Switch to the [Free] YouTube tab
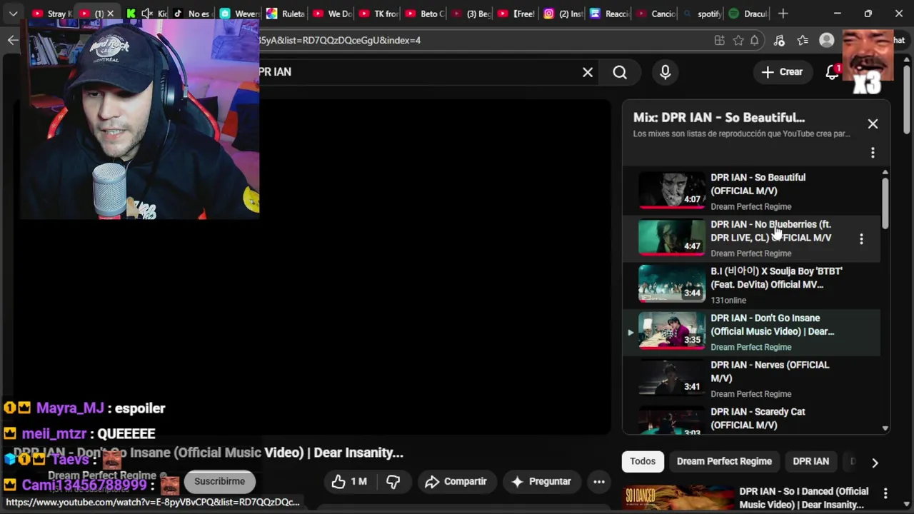The height and width of the screenshot is (514, 914). pos(518,14)
